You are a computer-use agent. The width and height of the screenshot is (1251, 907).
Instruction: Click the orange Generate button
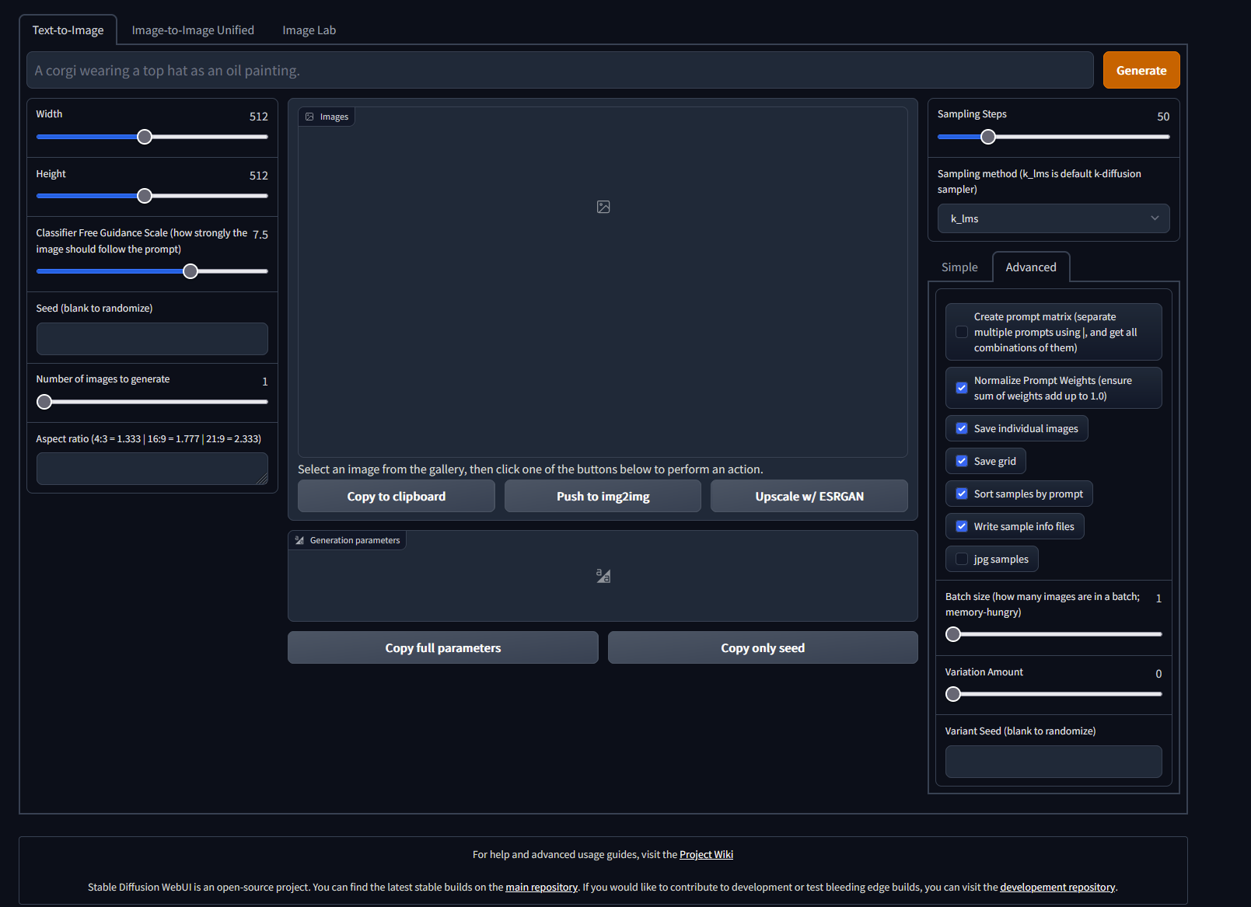[x=1141, y=70]
